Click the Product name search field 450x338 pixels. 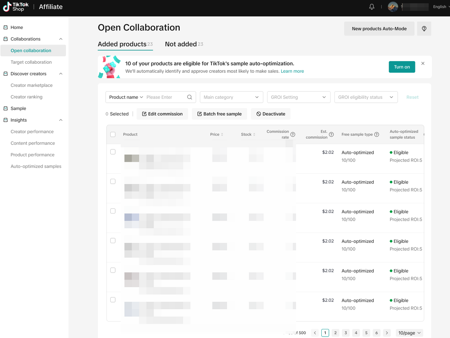click(x=164, y=97)
